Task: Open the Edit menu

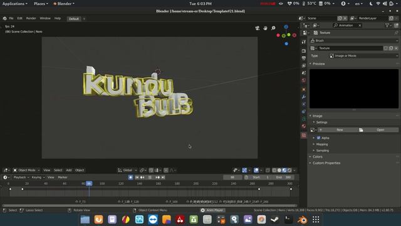Action: pos(19,18)
